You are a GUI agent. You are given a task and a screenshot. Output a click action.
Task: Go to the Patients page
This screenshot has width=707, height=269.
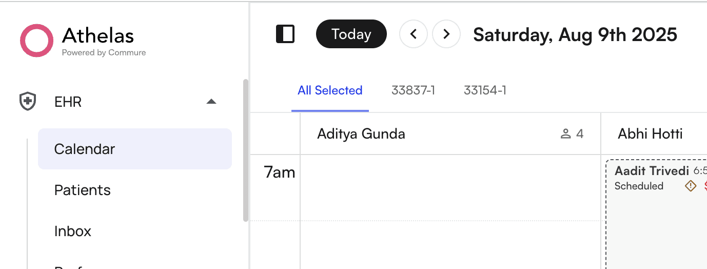click(83, 190)
